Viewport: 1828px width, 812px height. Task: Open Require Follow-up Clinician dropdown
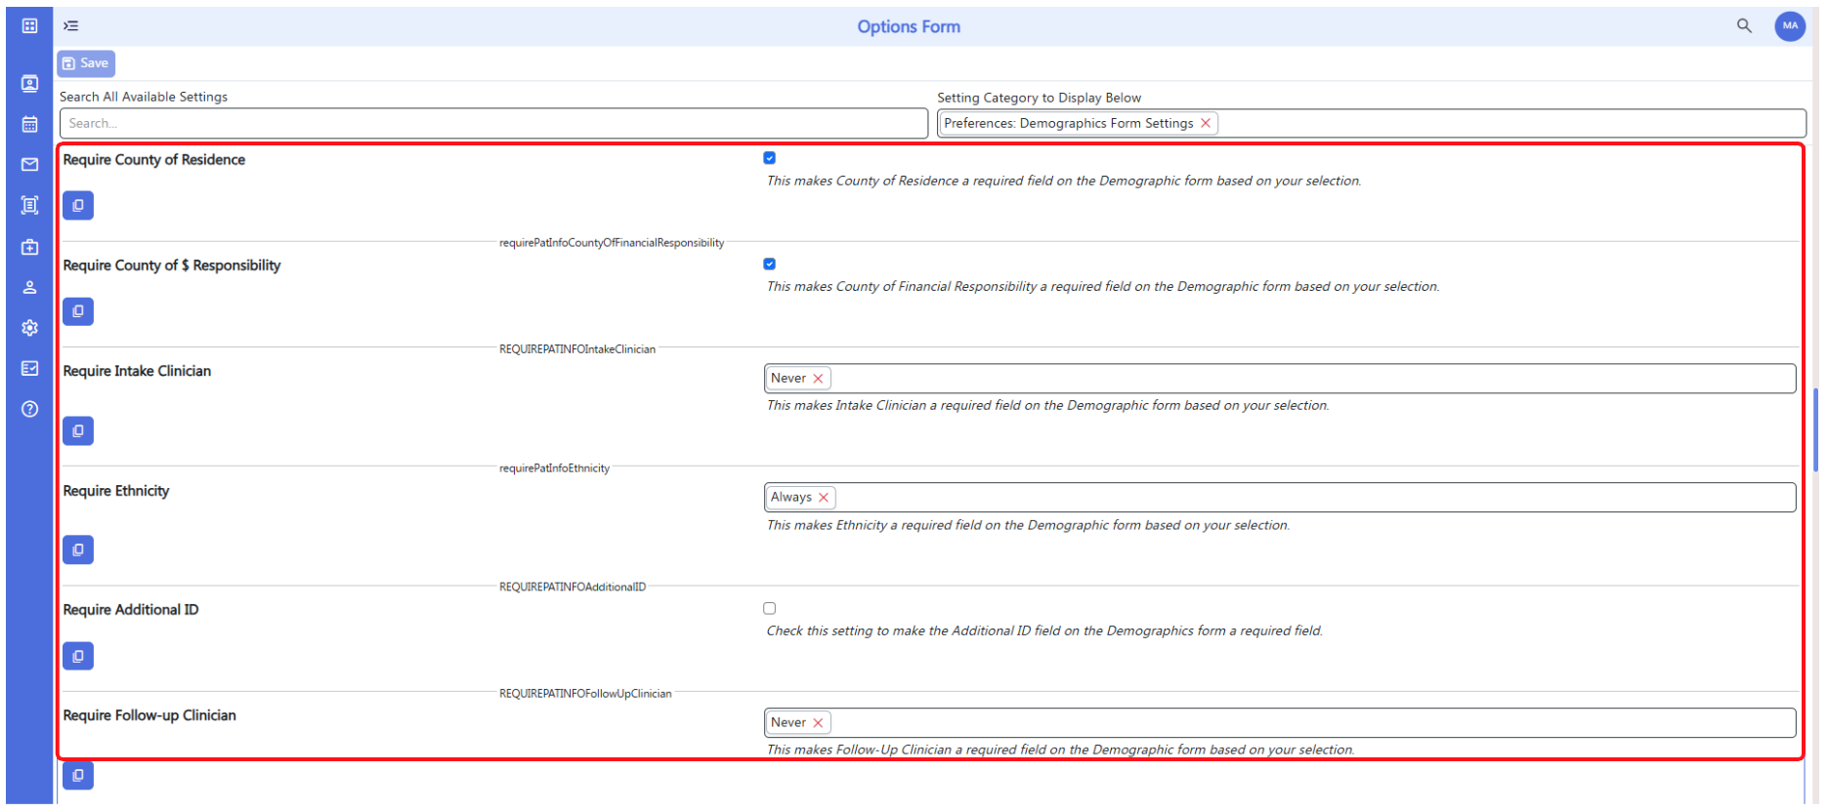(x=1280, y=723)
